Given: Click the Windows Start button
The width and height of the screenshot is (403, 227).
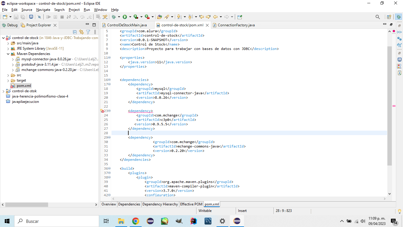Looking at the screenshot, I should coord(7,221).
